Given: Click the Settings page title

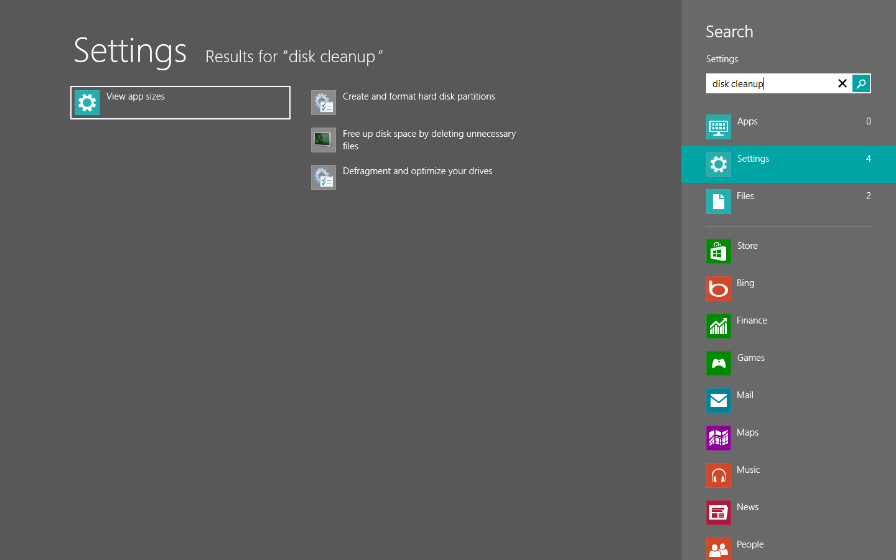Looking at the screenshot, I should (130, 51).
